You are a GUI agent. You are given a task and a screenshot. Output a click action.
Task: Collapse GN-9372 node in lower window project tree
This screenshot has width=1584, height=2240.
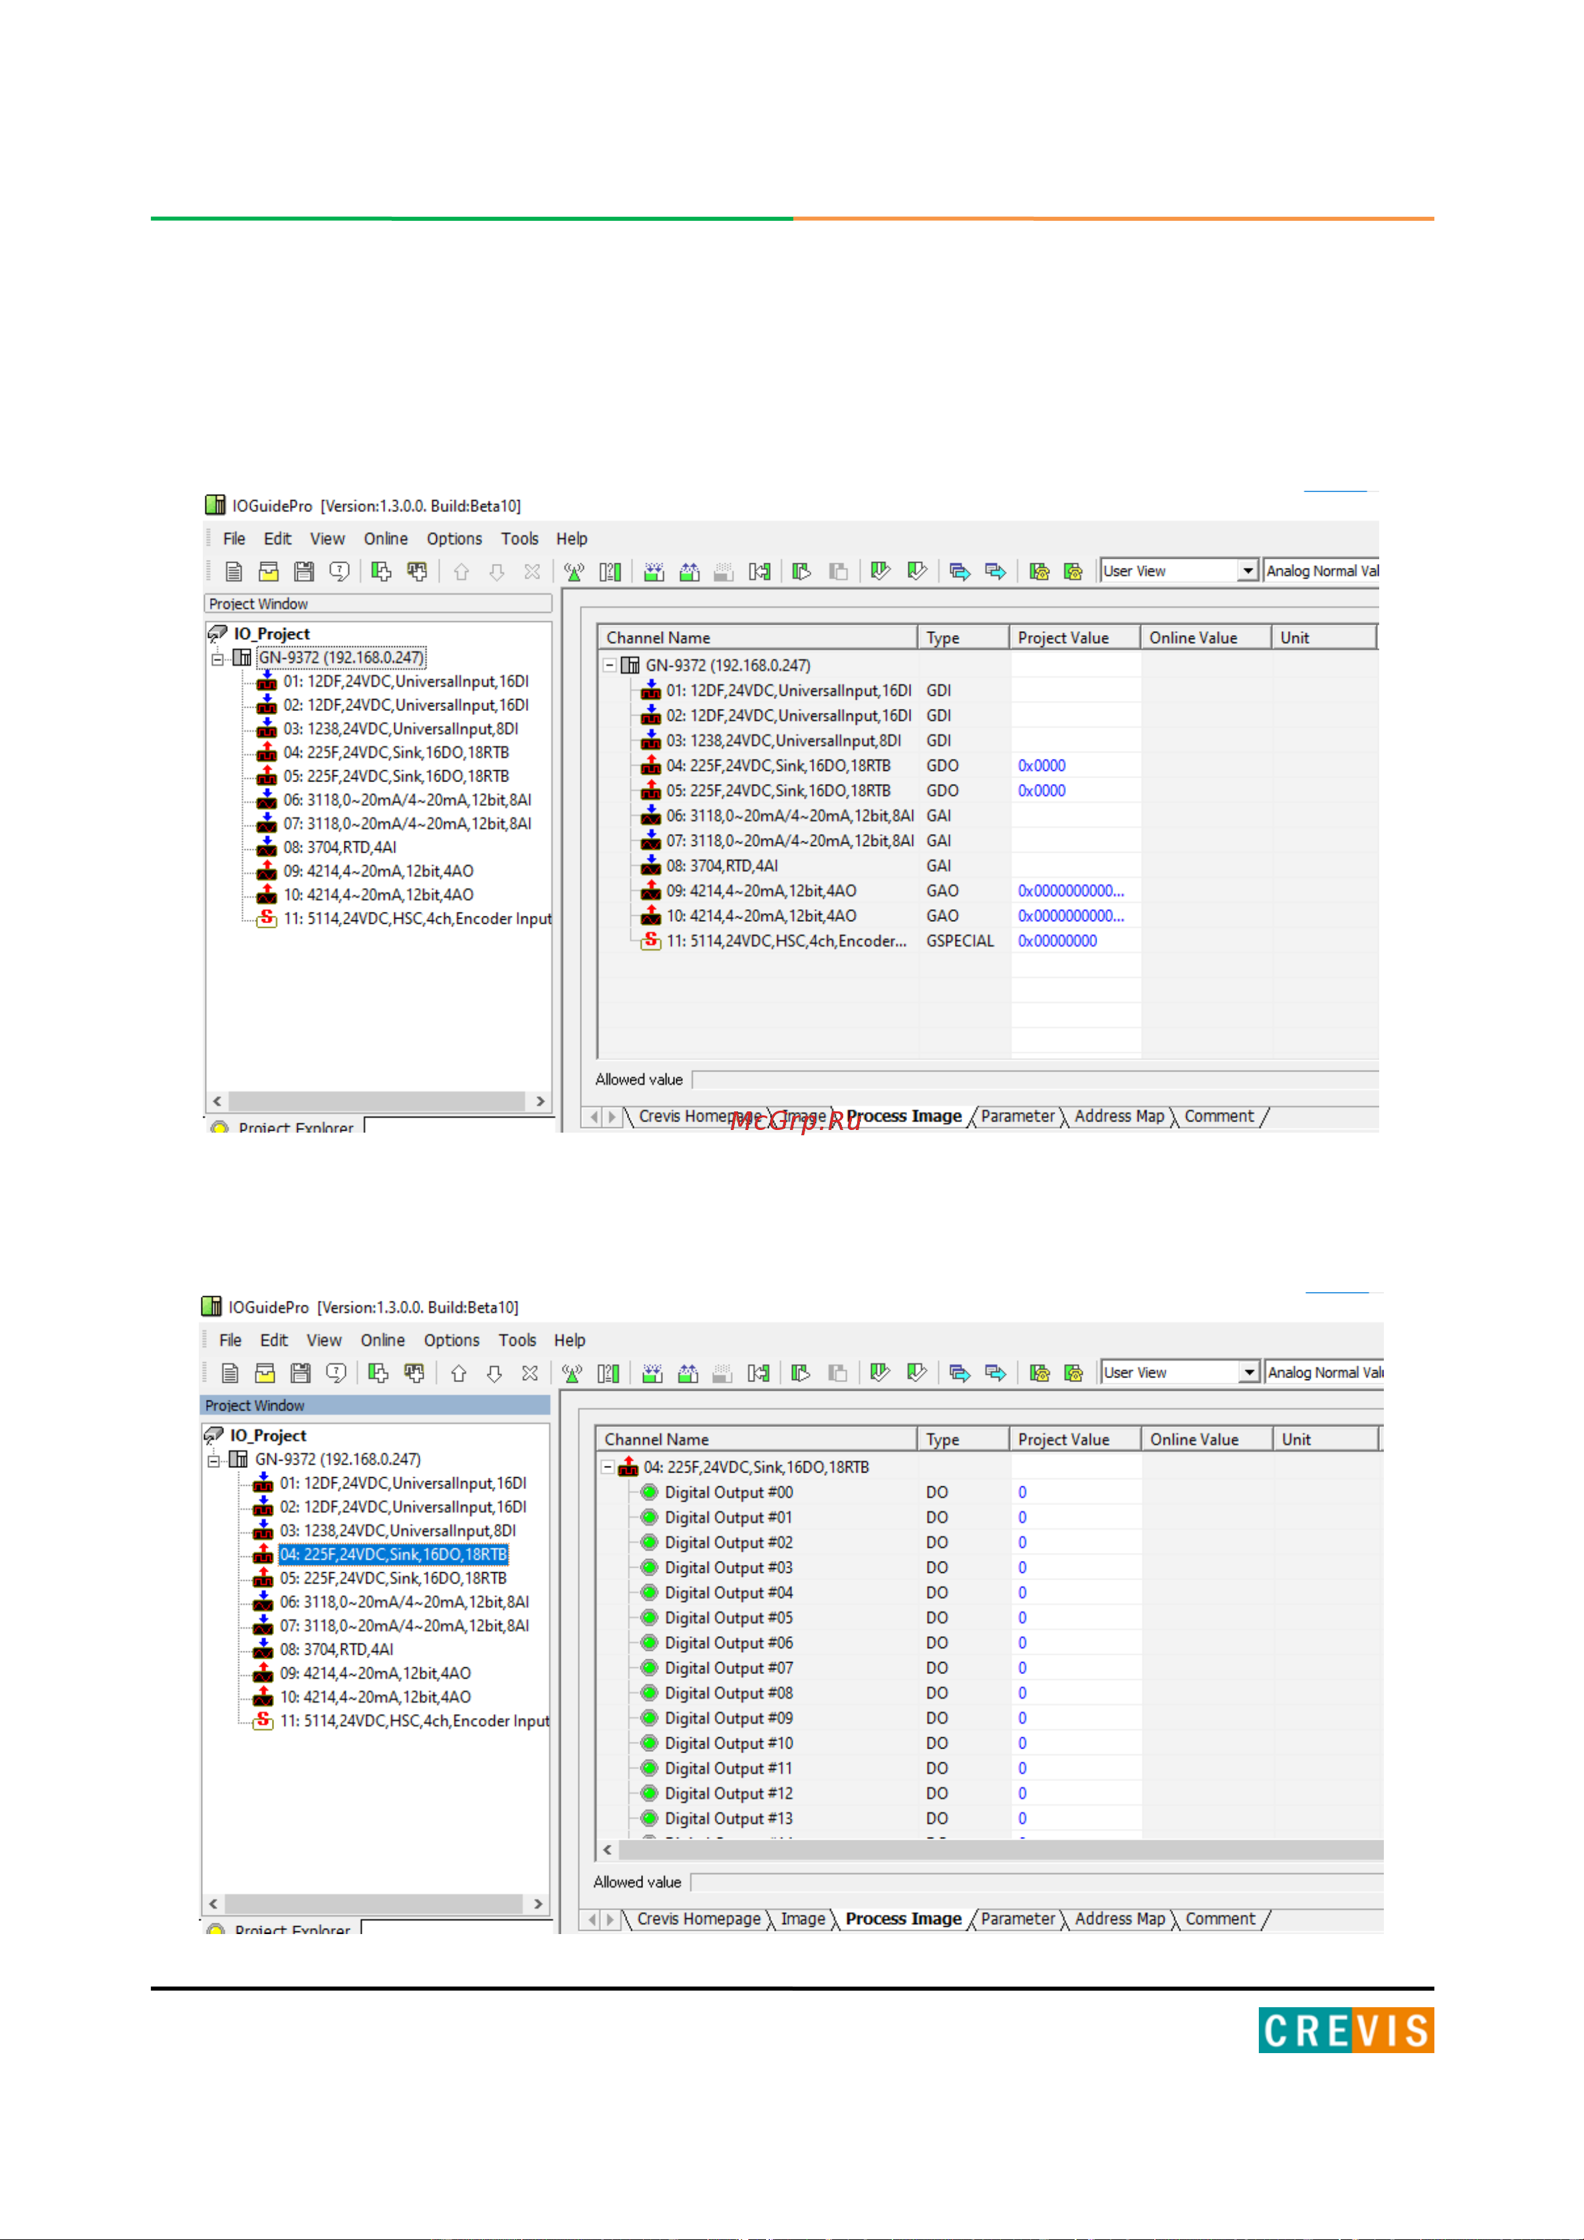coord(215,1461)
